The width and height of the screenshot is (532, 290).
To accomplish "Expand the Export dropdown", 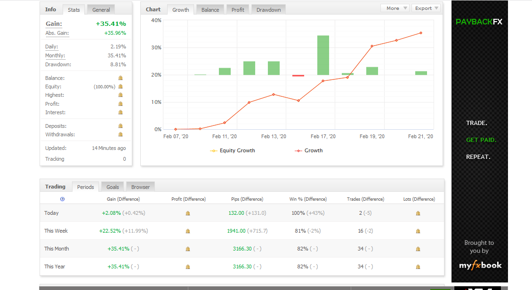I will pyautogui.click(x=426, y=8).
